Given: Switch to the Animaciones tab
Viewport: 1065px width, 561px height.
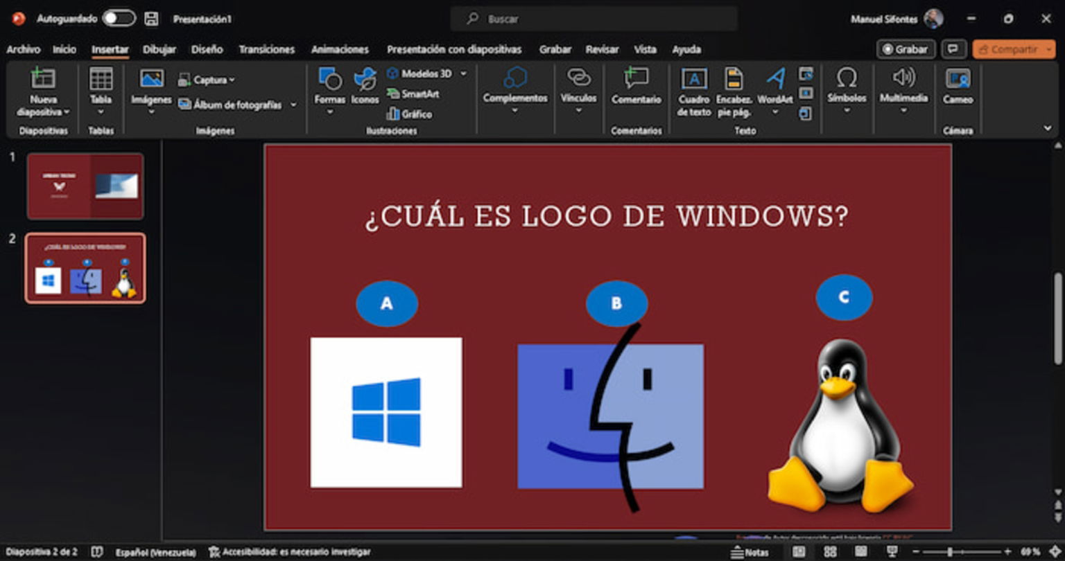Looking at the screenshot, I should 340,49.
